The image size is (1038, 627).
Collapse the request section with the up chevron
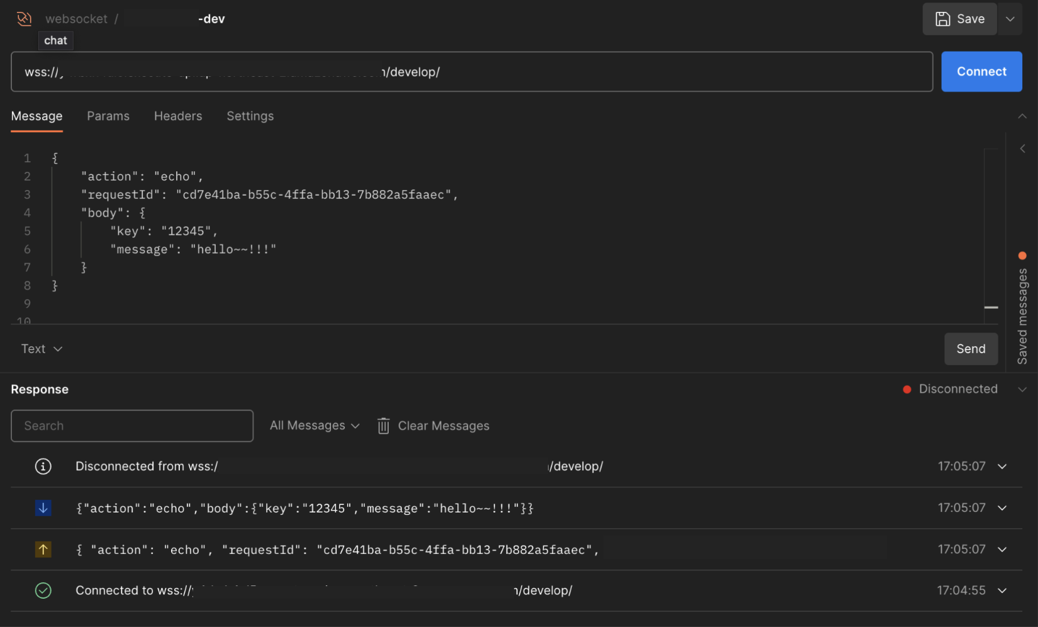pos(1022,116)
